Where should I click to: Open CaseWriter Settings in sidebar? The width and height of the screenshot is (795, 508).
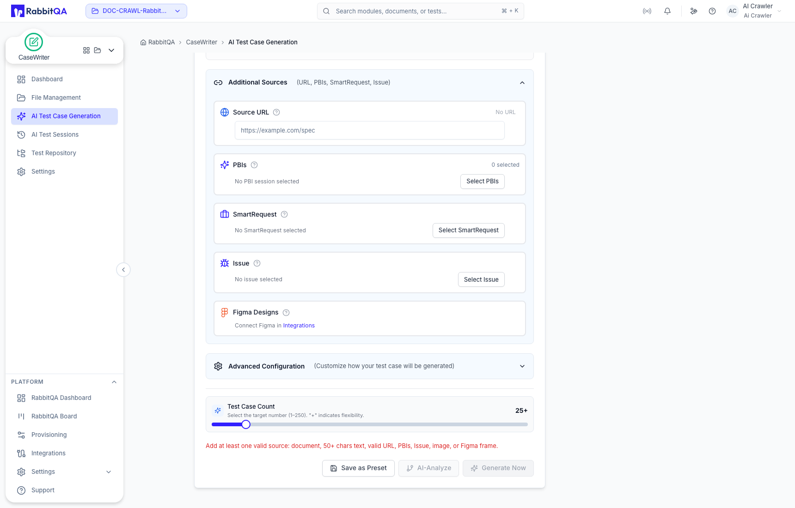pos(64,171)
